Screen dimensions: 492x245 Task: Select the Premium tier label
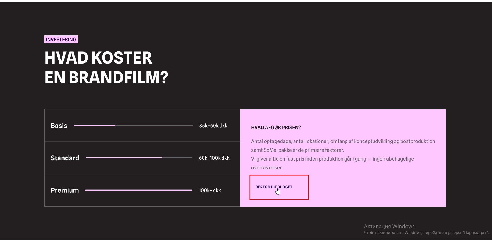tap(65, 190)
